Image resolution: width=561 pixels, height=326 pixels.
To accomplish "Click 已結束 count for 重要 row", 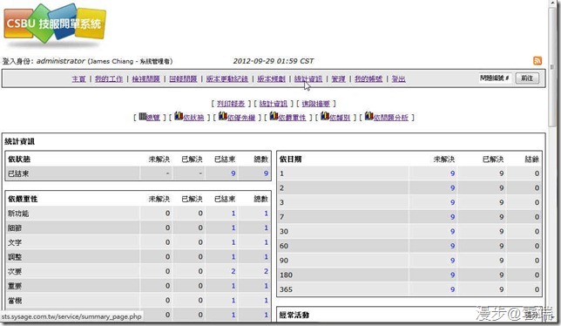I will pos(233,286).
